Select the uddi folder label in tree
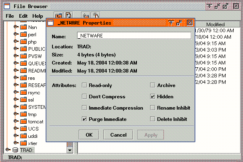The image size is (243, 162). tap(33, 136)
